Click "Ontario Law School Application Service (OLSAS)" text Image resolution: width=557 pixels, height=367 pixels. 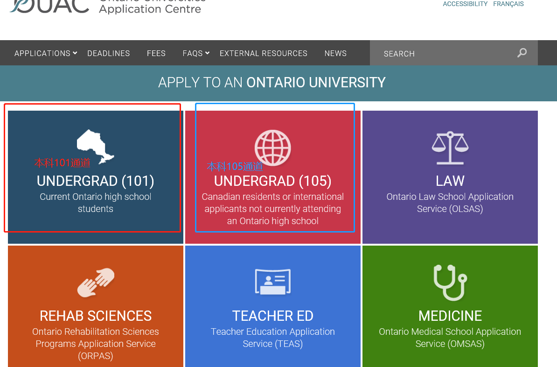tap(450, 203)
